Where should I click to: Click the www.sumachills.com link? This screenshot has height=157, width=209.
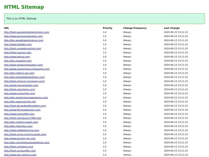pyautogui.click(x=20, y=94)
